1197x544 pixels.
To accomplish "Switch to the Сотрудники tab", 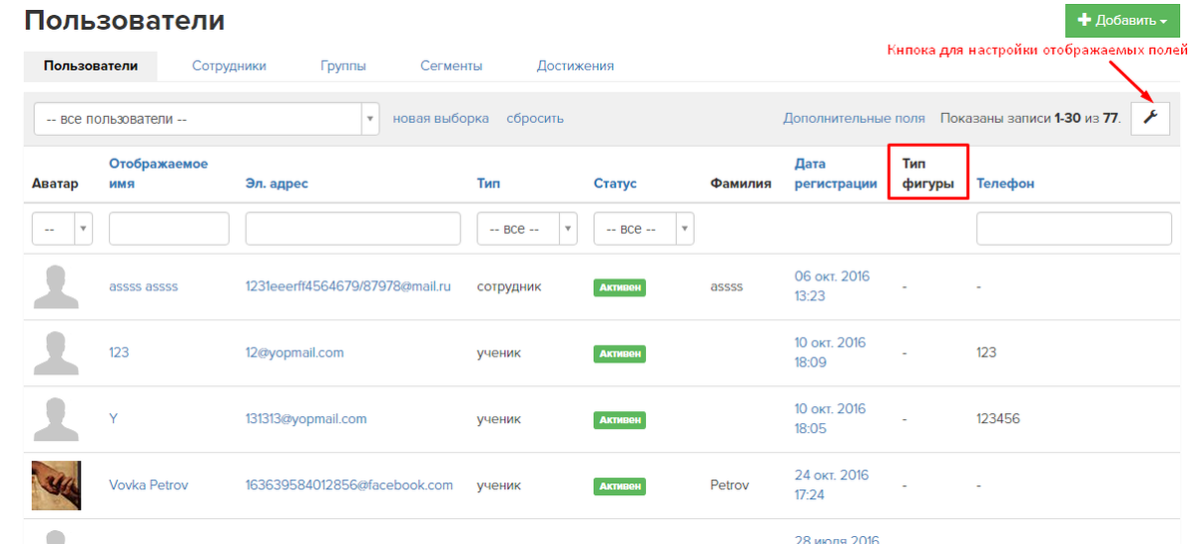I will point(229,66).
